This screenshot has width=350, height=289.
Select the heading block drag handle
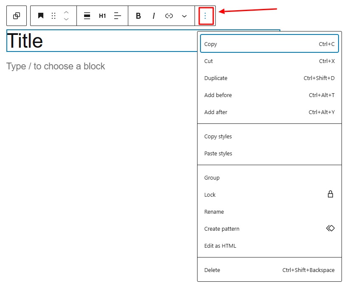pos(53,16)
